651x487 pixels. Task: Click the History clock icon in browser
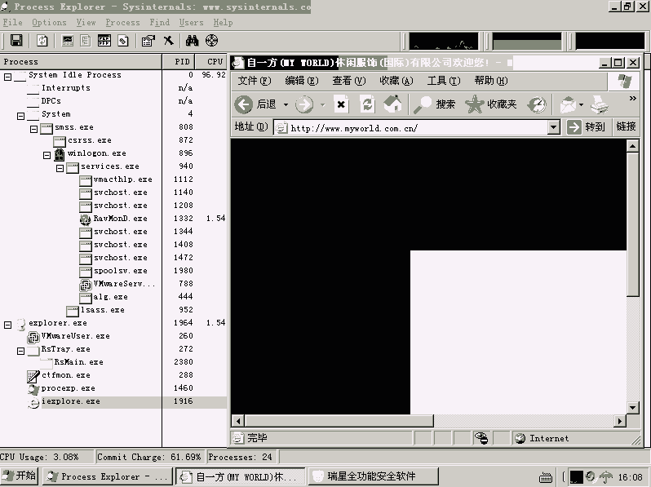pos(537,104)
